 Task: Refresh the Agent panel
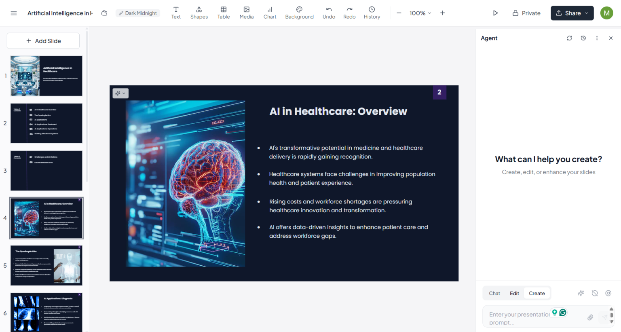569,38
